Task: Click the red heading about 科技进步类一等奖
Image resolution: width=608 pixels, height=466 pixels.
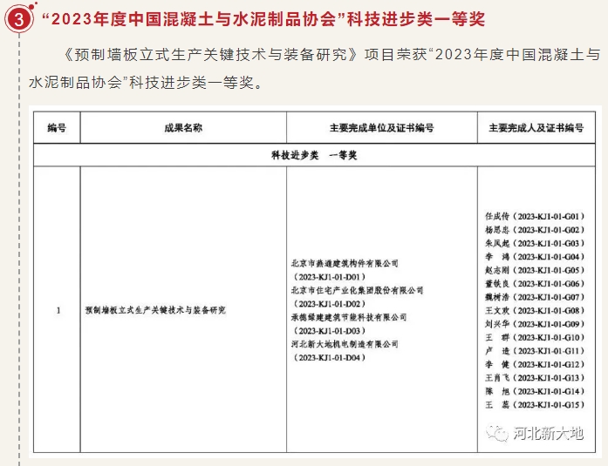Action: coord(263,18)
